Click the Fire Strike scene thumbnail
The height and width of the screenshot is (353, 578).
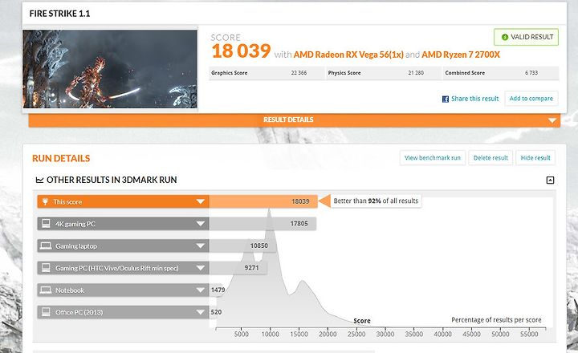point(110,69)
